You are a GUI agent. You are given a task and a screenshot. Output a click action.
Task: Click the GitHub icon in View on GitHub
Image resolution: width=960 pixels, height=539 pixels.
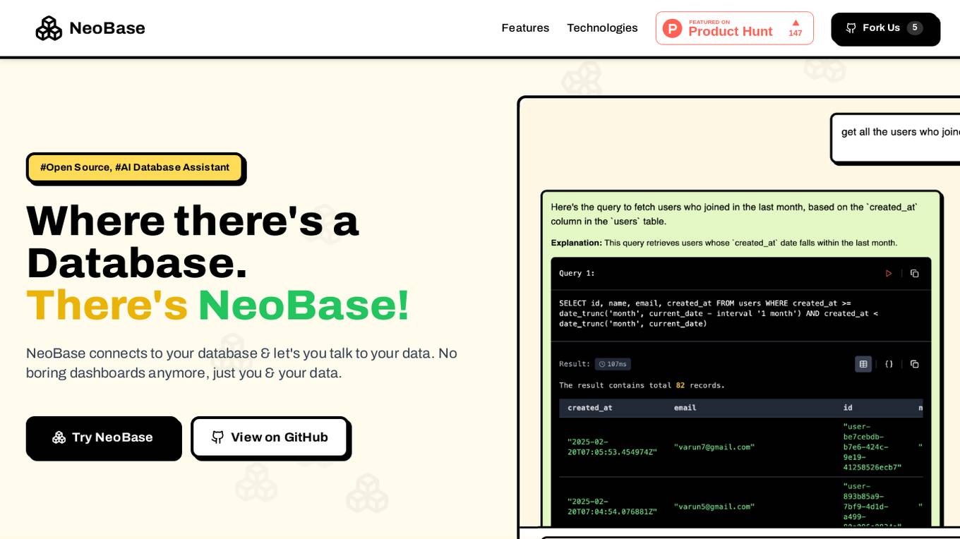pyautogui.click(x=217, y=437)
